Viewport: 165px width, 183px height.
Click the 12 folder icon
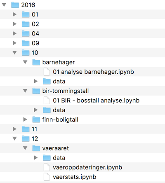pos(26,138)
